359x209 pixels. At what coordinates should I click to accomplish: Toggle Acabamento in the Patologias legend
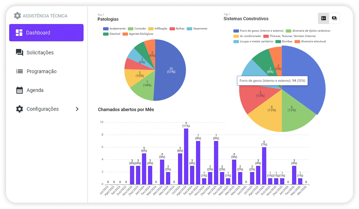pos(116,28)
